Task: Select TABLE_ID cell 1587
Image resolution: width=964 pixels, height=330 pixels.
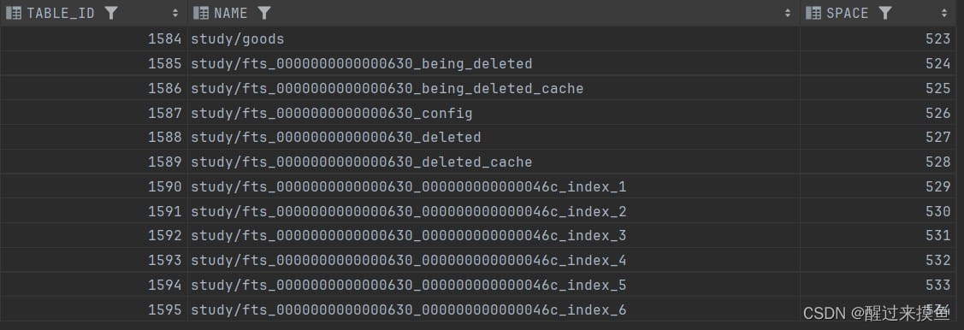Action: (x=93, y=113)
